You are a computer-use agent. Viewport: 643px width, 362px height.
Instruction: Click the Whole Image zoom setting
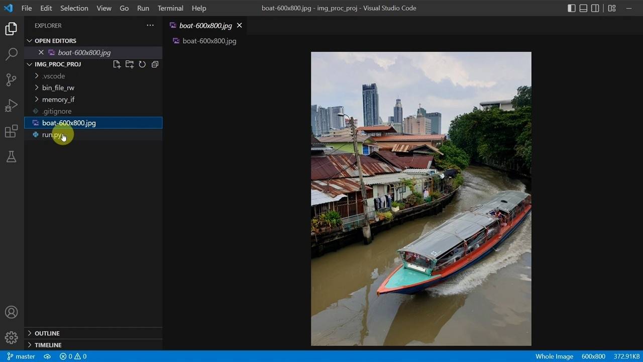pos(554,356)
